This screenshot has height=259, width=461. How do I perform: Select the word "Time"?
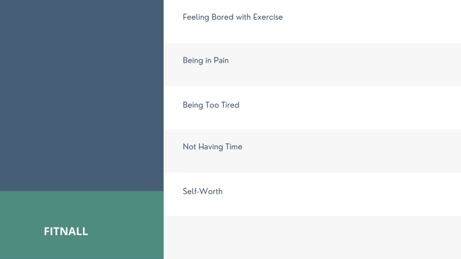pyautogui.click(x=234, y=147)
